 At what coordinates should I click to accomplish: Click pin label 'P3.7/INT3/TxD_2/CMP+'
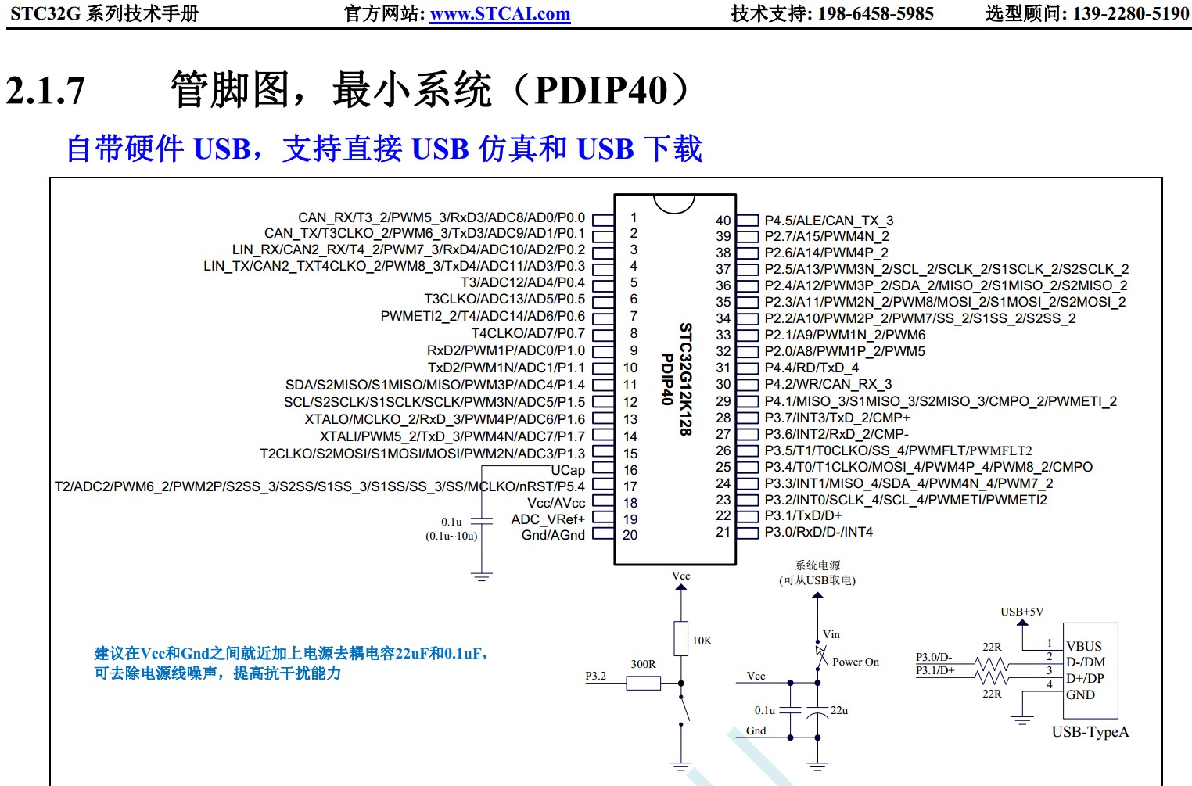pyautogui.click(x=837, y=418)
